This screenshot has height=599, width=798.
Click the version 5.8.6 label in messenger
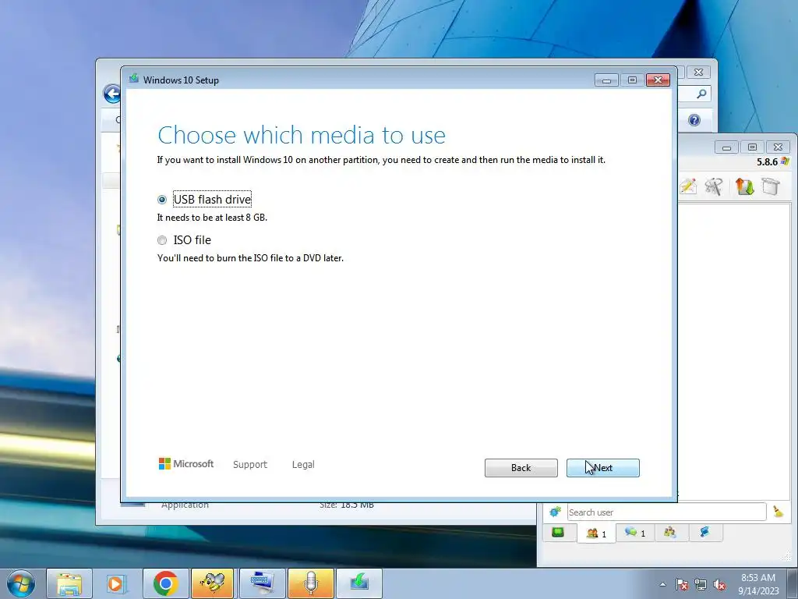coord(767,162)
